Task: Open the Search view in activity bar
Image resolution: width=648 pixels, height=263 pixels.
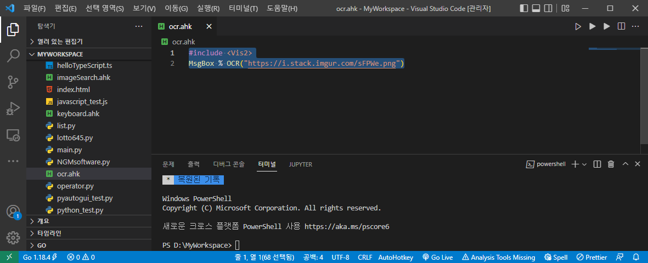Action: (x=13, y=56)
